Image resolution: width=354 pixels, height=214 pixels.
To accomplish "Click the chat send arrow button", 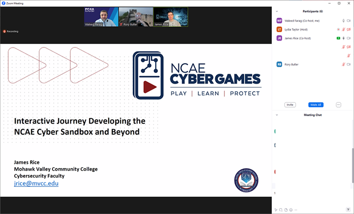I will 348,210.
